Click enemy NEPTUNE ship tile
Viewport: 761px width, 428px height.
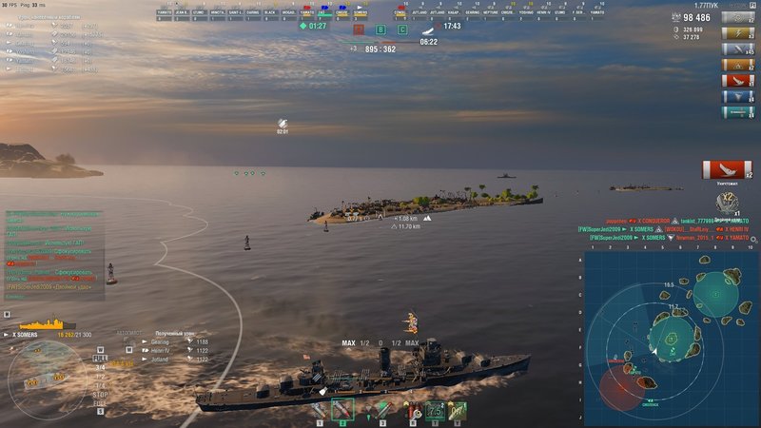490,14
